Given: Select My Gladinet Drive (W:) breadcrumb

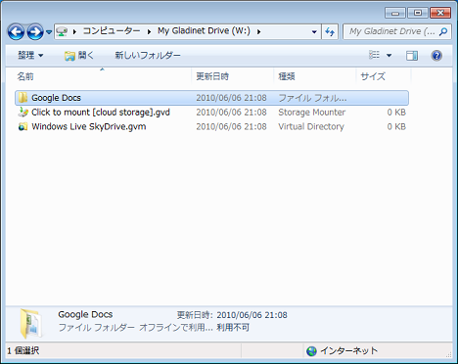Looking at the screenshot, I should point(205,31).
